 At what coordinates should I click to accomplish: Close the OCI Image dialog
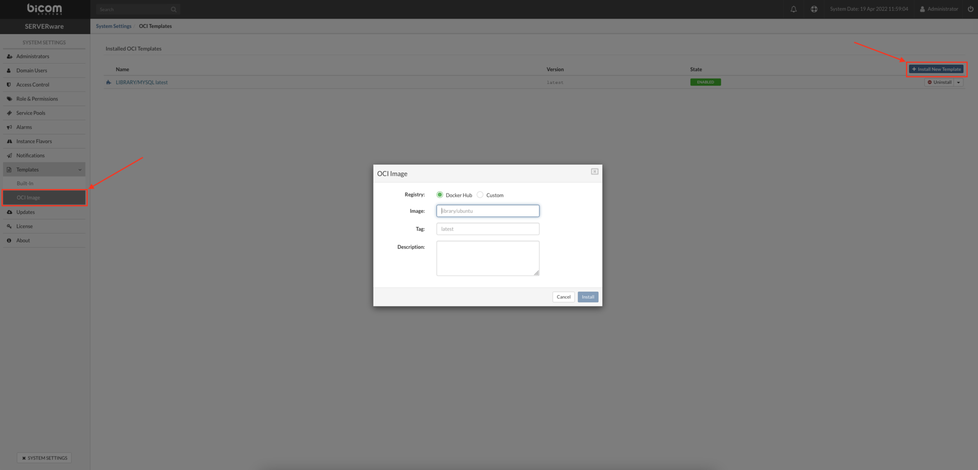coord(594,172)
